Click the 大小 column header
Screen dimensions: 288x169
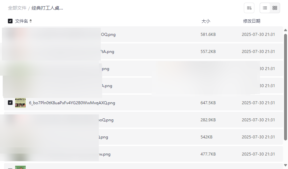(x=206, y=21)
